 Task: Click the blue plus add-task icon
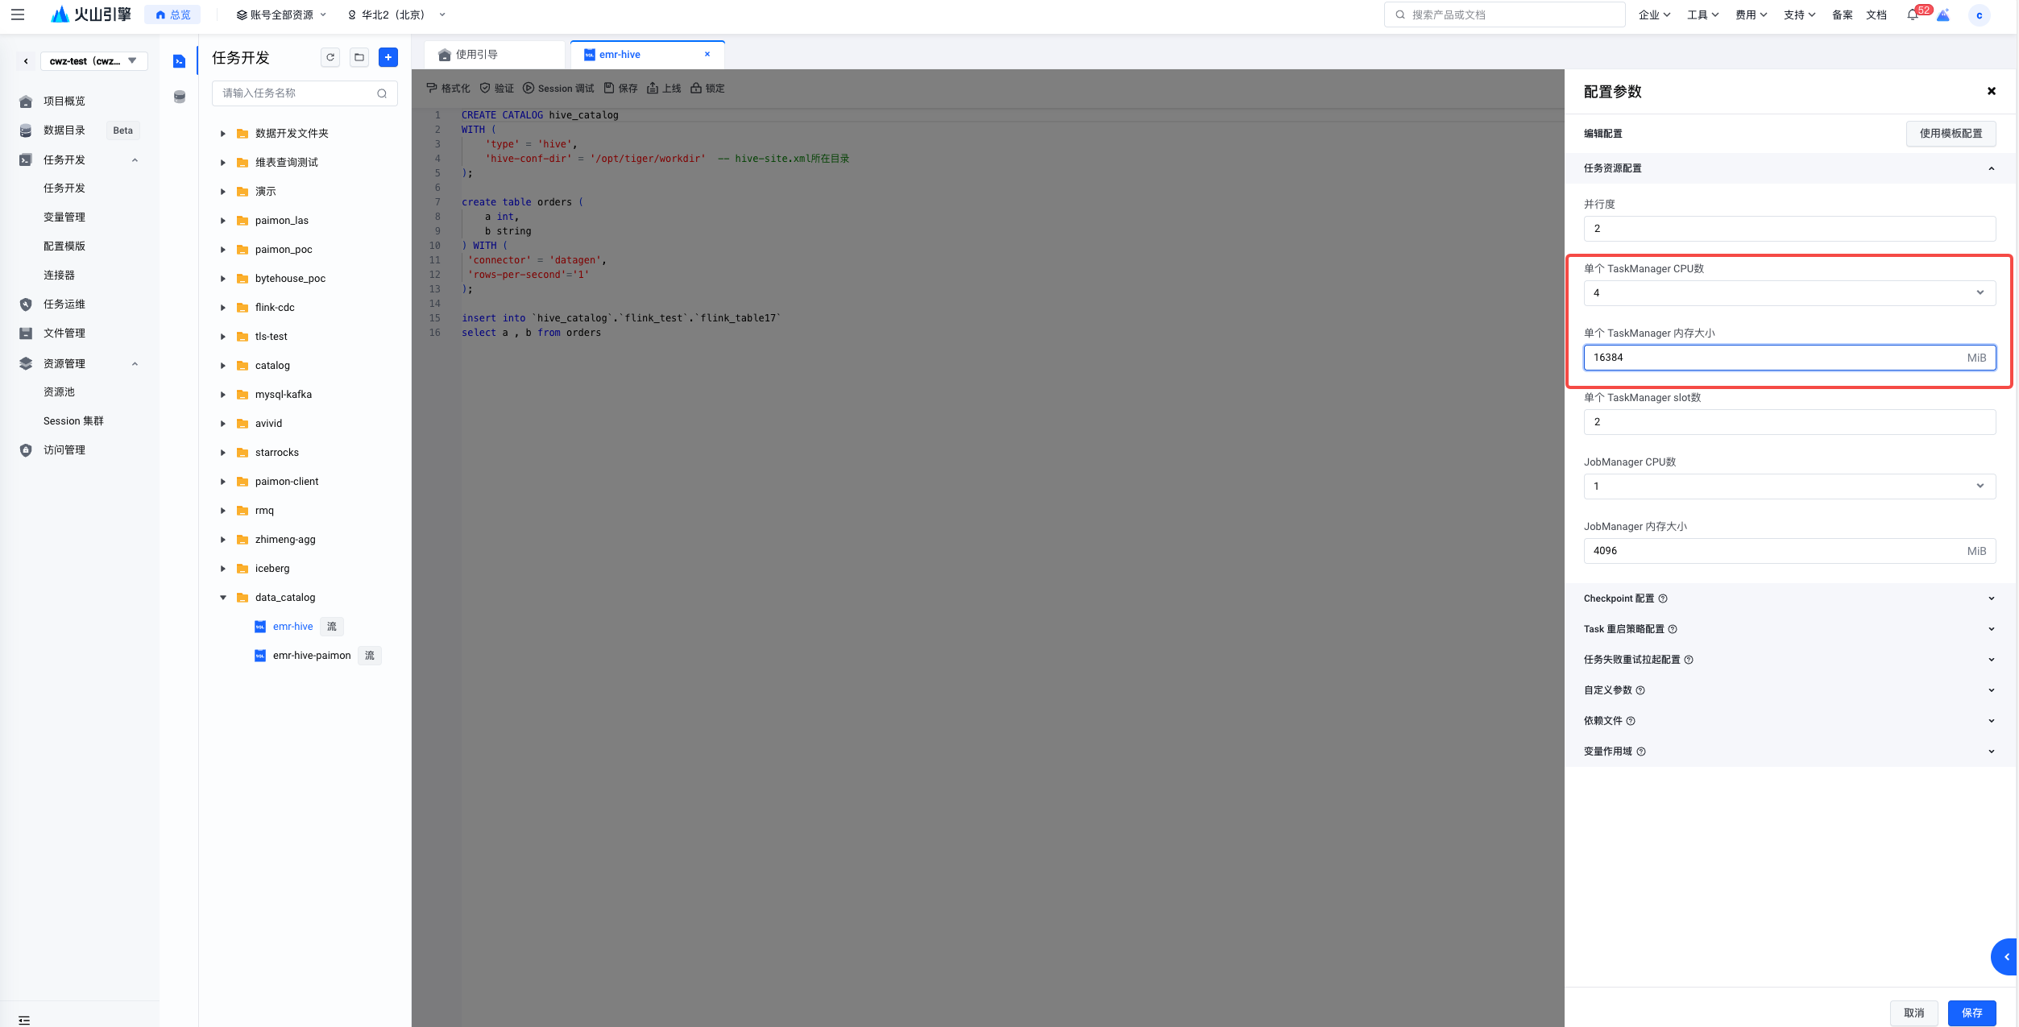(388, 57)
